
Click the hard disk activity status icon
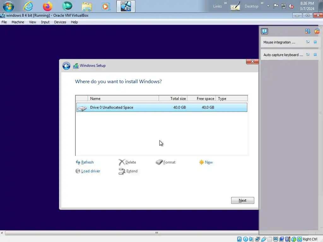tap(239, 239)
